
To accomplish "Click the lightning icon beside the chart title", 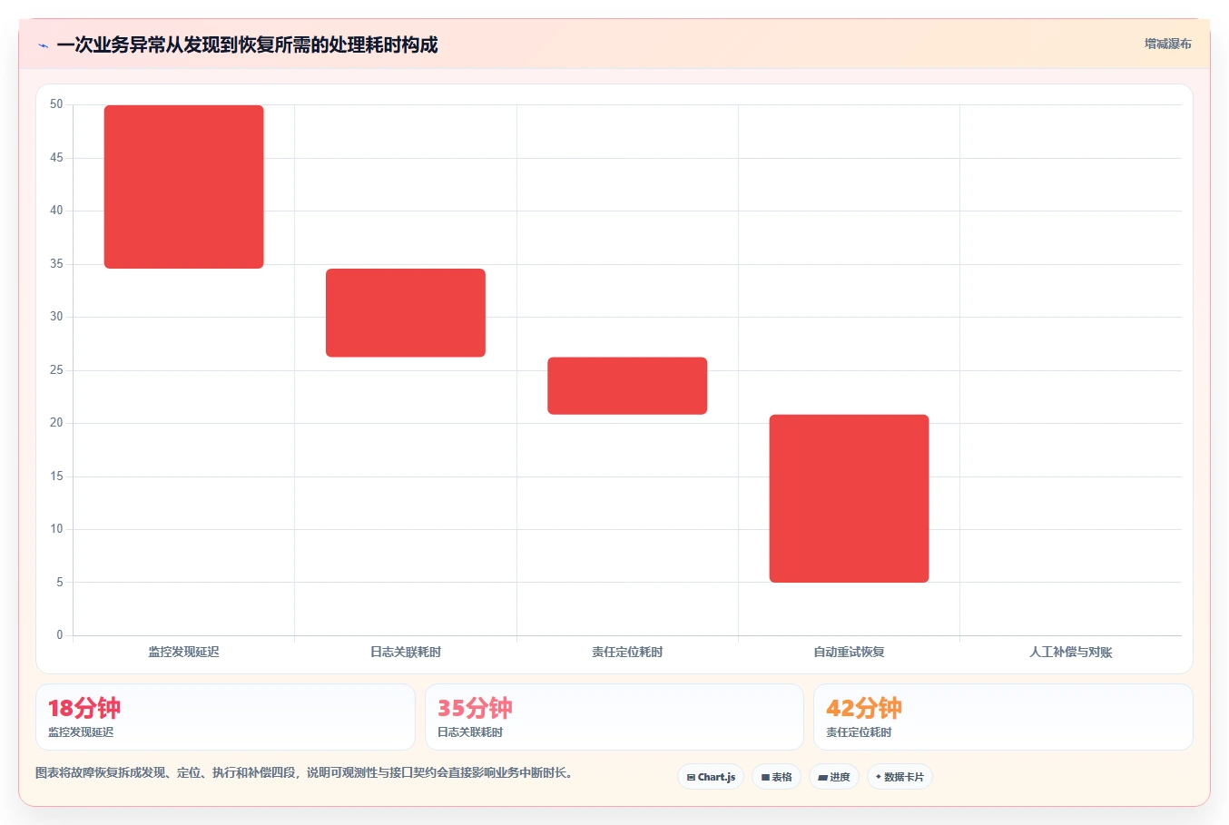I will pyautogui.click(x=43, y=45).
